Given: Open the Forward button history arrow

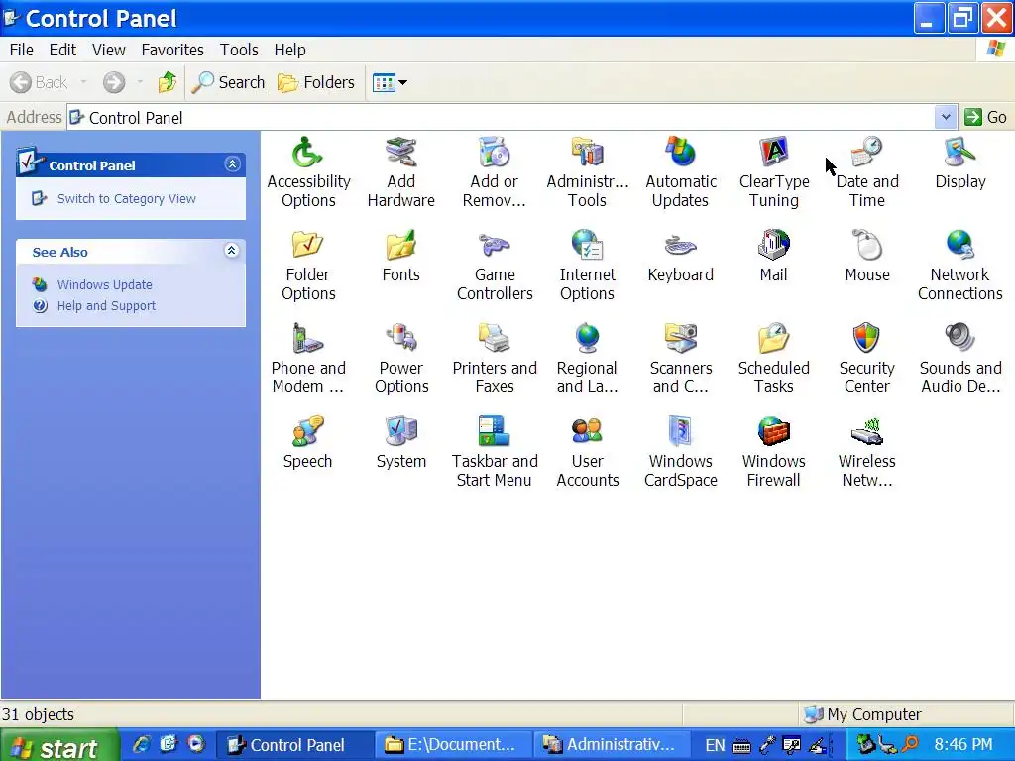Looking at the screenshot, I should point(140,82).
